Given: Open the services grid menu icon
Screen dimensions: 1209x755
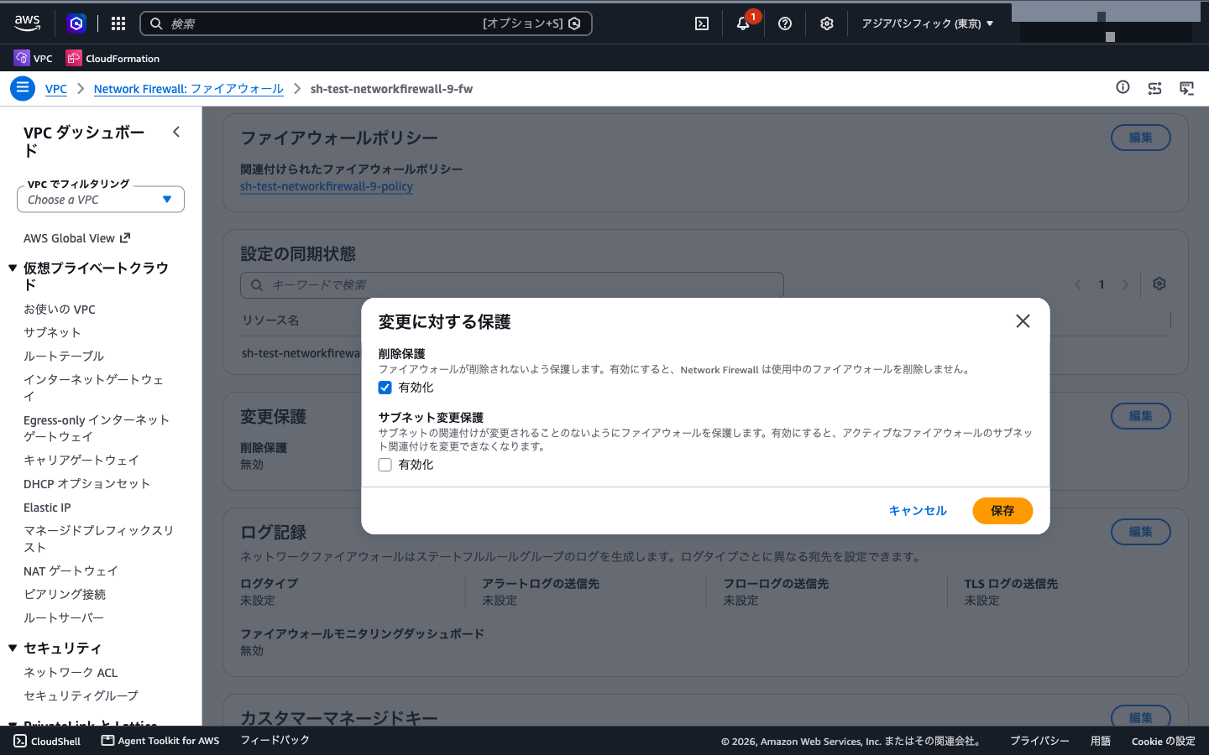Looking at the screenshot, I should click(118, 23).
